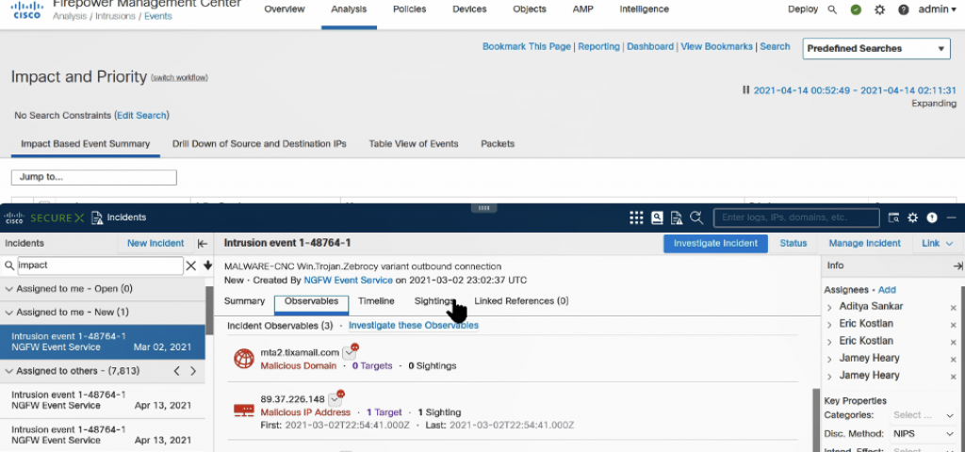Screen dimensions: 965x452
Task: Collapse Assigned to others group
Action: click(x=9, y=371)
